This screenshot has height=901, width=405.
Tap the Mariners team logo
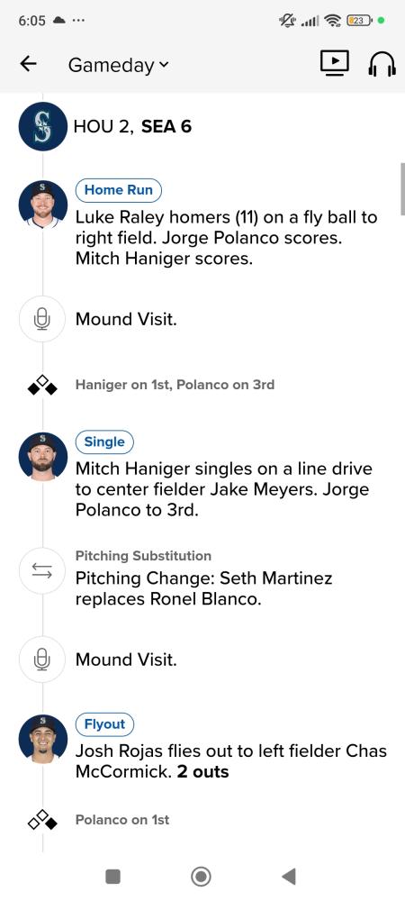pos(42,126)
